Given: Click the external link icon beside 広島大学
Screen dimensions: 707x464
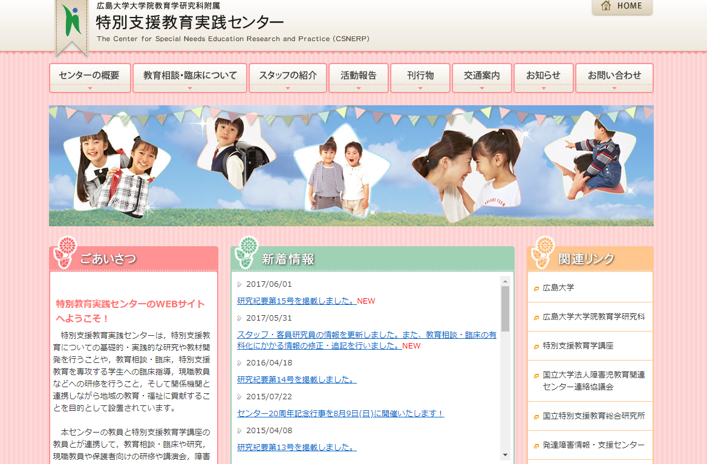Looking at the screenshot, I should [x=536, y=289].
